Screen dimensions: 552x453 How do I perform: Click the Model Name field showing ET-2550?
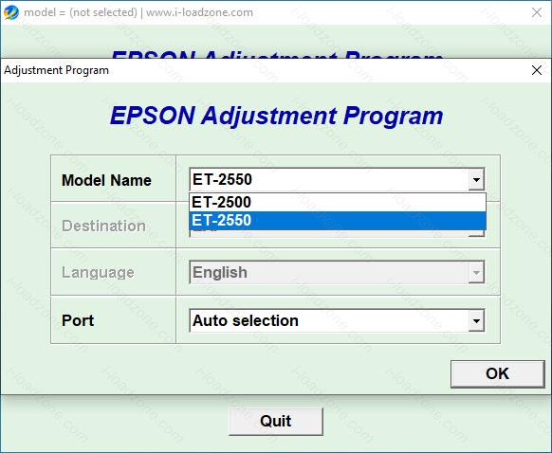pyautogui.click(x=337, y=180)
